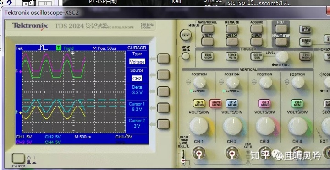This screenshot has height=170, width=330.
Task: Select the 'Voltage' cursor type field
Action: pyautogui.click(x=137, y=62)
